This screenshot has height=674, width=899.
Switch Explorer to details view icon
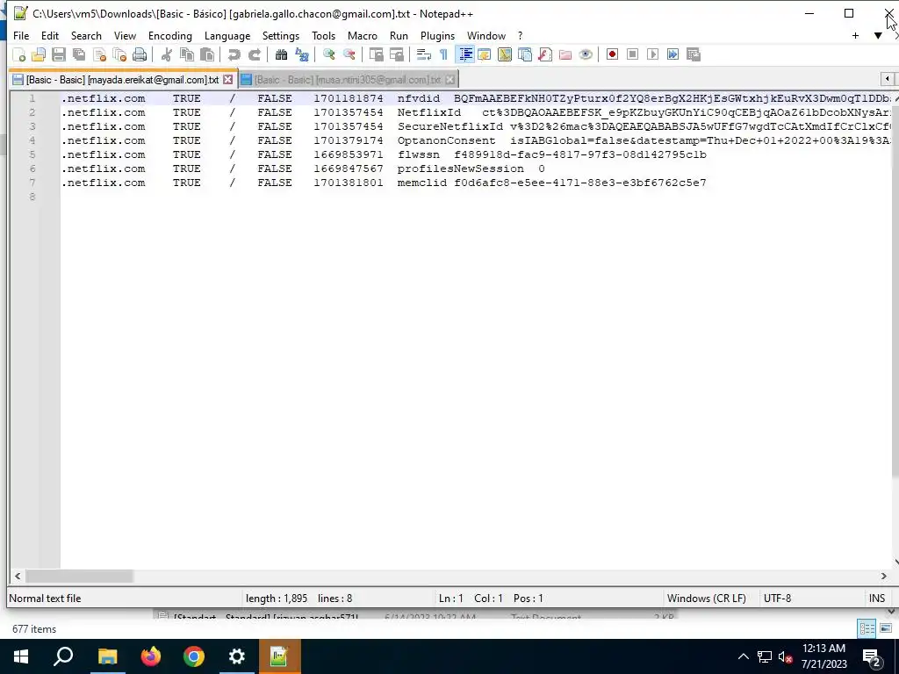tap(867, 628)
